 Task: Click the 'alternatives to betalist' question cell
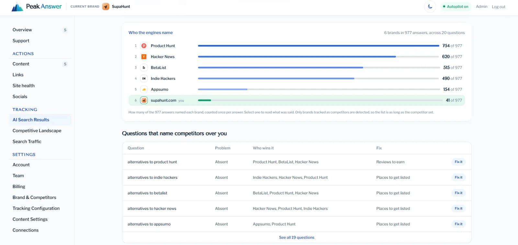coord(147,193)
